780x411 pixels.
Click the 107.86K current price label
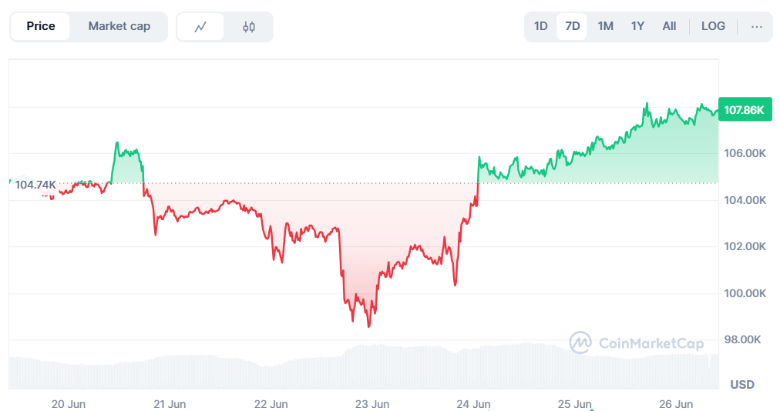click(744, 110)
